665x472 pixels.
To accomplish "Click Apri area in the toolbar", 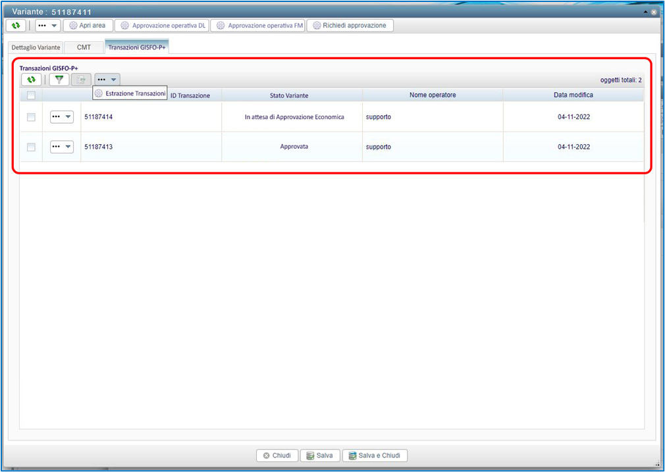I will pos(88,26).
